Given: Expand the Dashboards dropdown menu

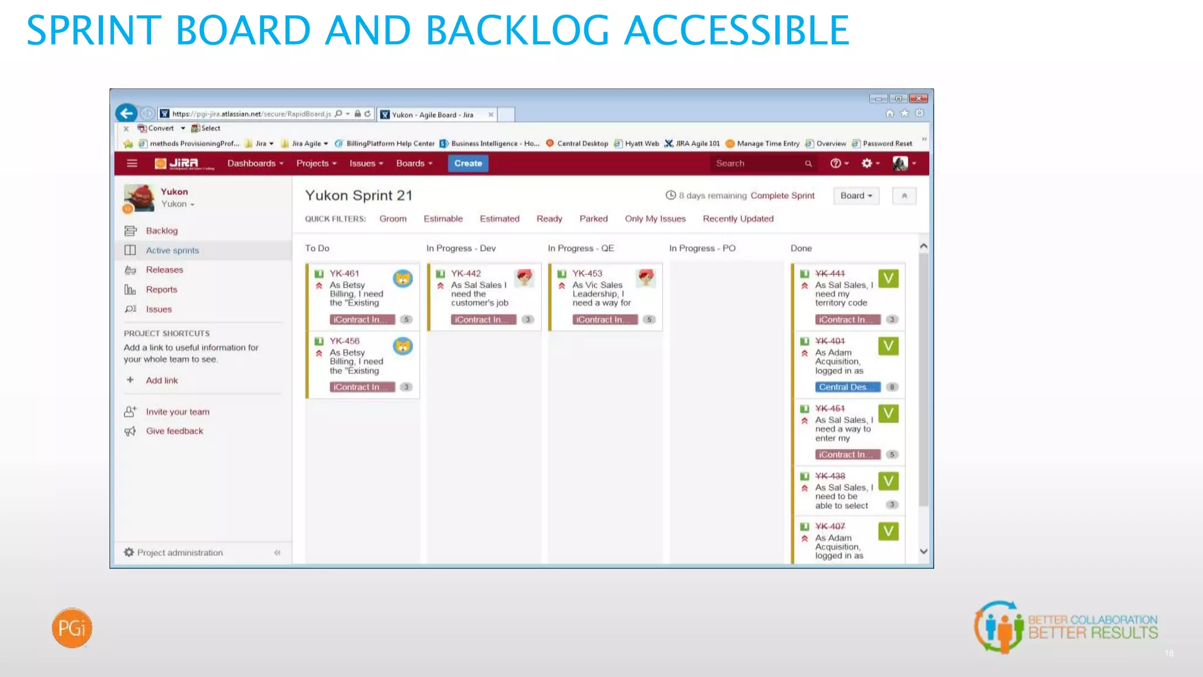Looking at the screenshot, I should click(x=256, y=163).
